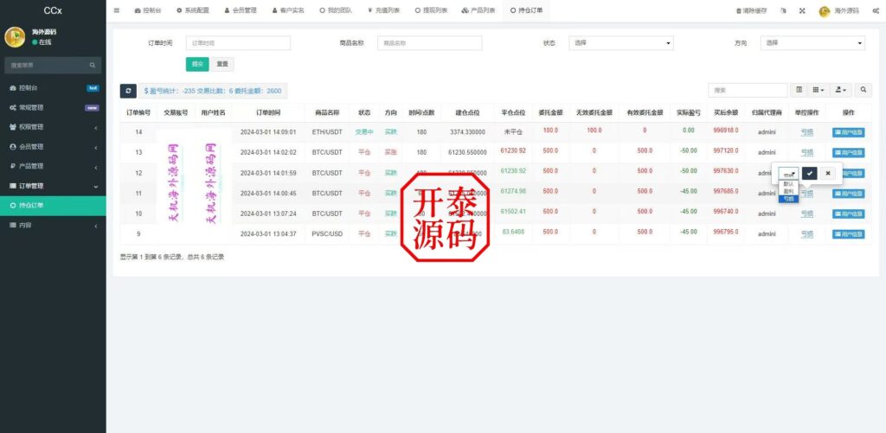Click 用户信息 button for order 14
Screen dimensions: 886x433
tap(848, 133)
